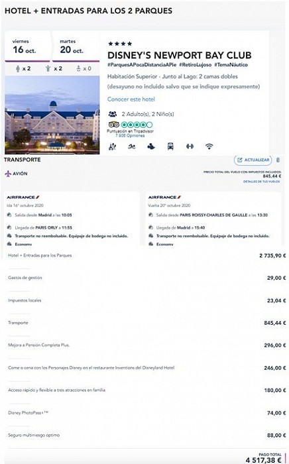Click the #TemaNáutico hashtag
Screen dimensions: 289x464
(x=231, y=64)
